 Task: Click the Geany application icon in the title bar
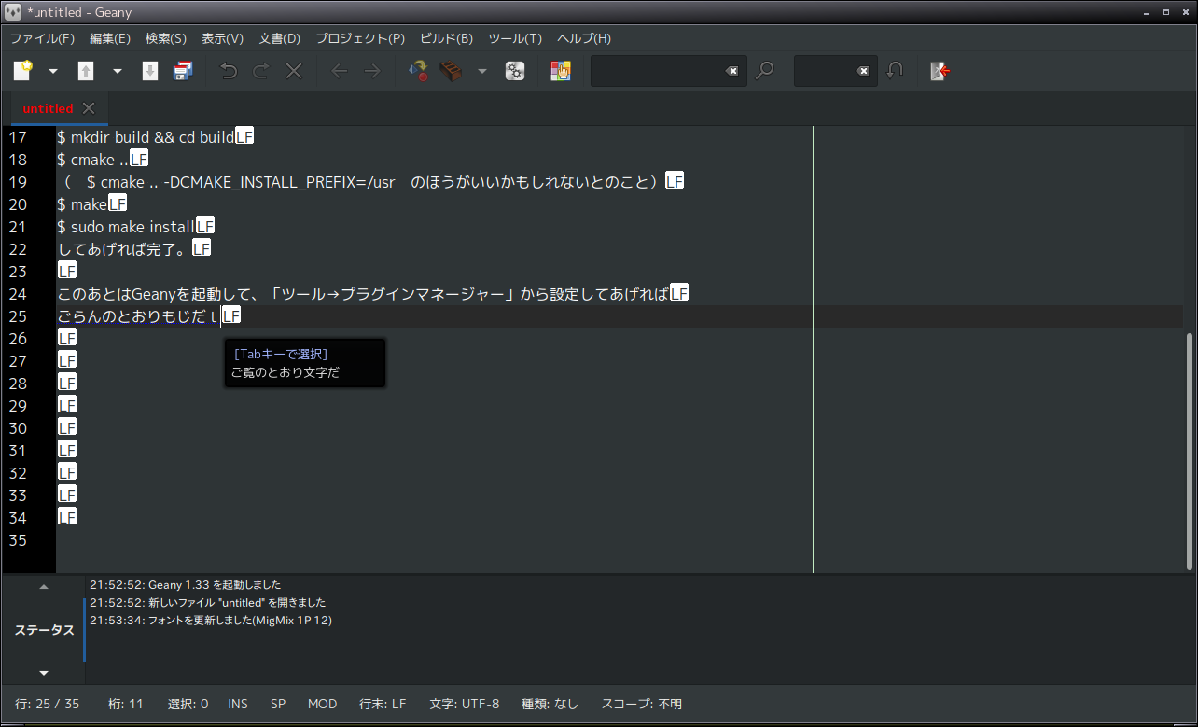pos(13,12)
